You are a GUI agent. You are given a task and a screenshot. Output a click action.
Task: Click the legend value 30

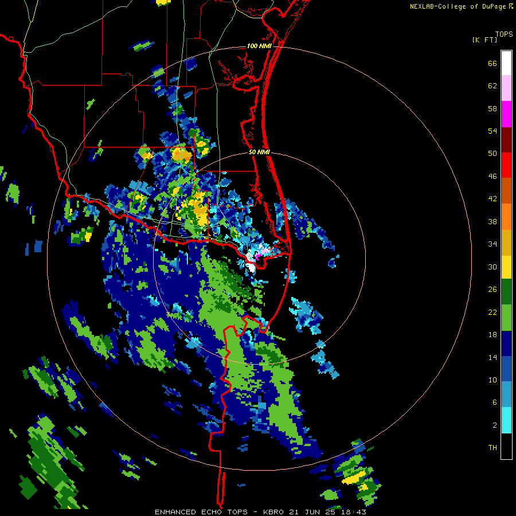tap(492, 267)
